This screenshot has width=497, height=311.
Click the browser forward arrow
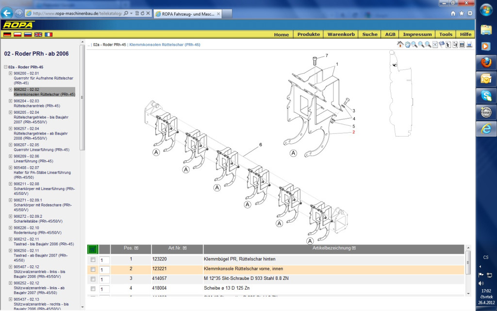tap(19, 13)
